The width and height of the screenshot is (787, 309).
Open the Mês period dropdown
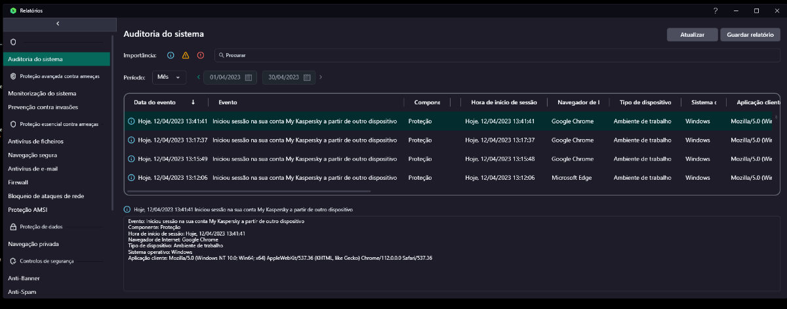(169, 77)
